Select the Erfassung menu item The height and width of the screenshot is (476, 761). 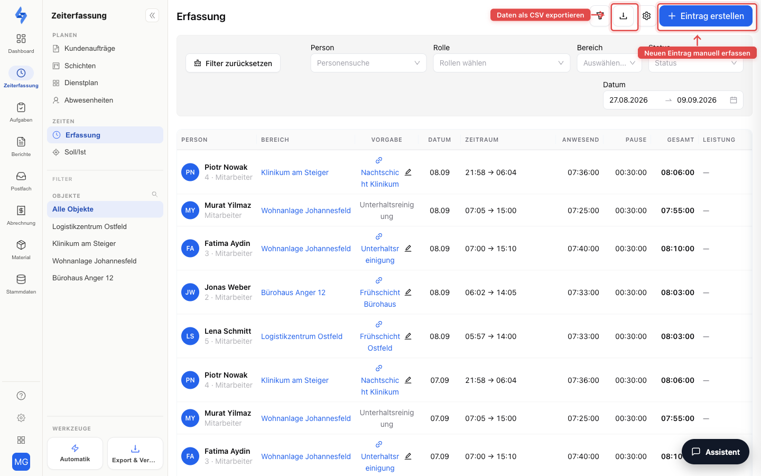coord(105,135)
